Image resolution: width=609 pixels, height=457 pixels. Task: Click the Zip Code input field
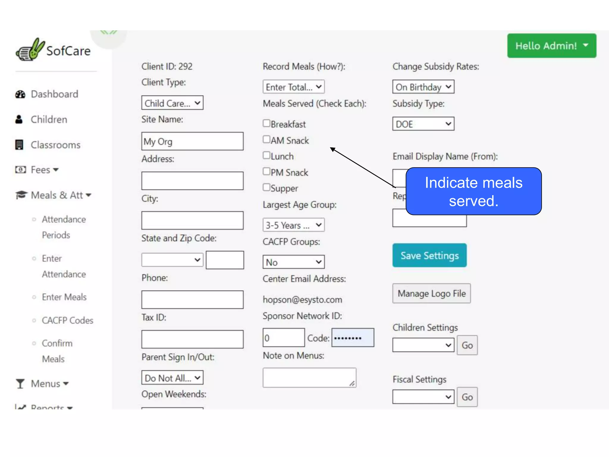click(225, 260)
